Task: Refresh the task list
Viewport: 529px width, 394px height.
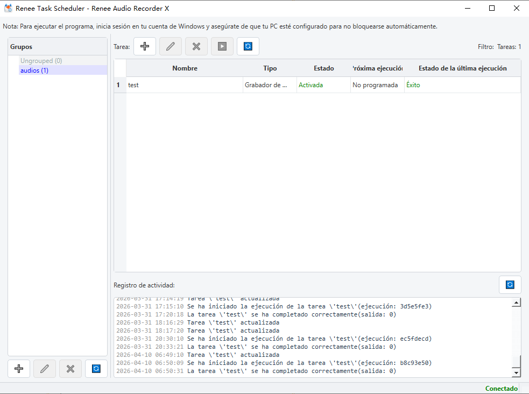Action: [x=248, y=46]
